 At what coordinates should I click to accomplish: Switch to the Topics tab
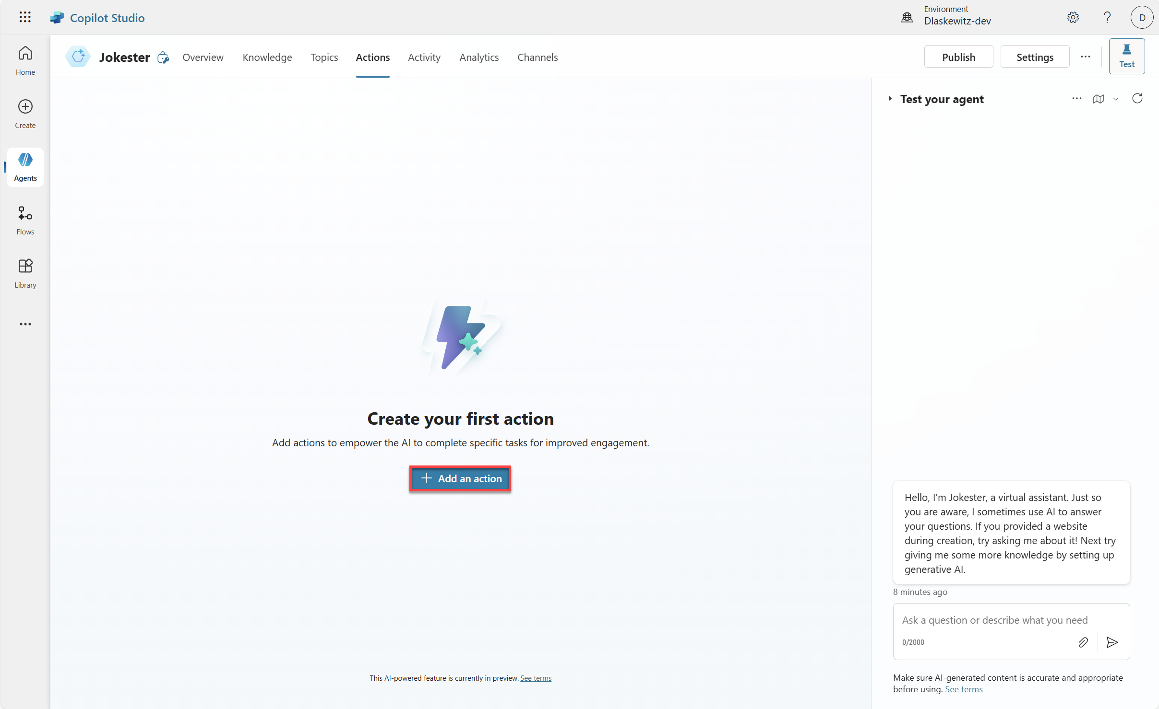click(324, 57)
